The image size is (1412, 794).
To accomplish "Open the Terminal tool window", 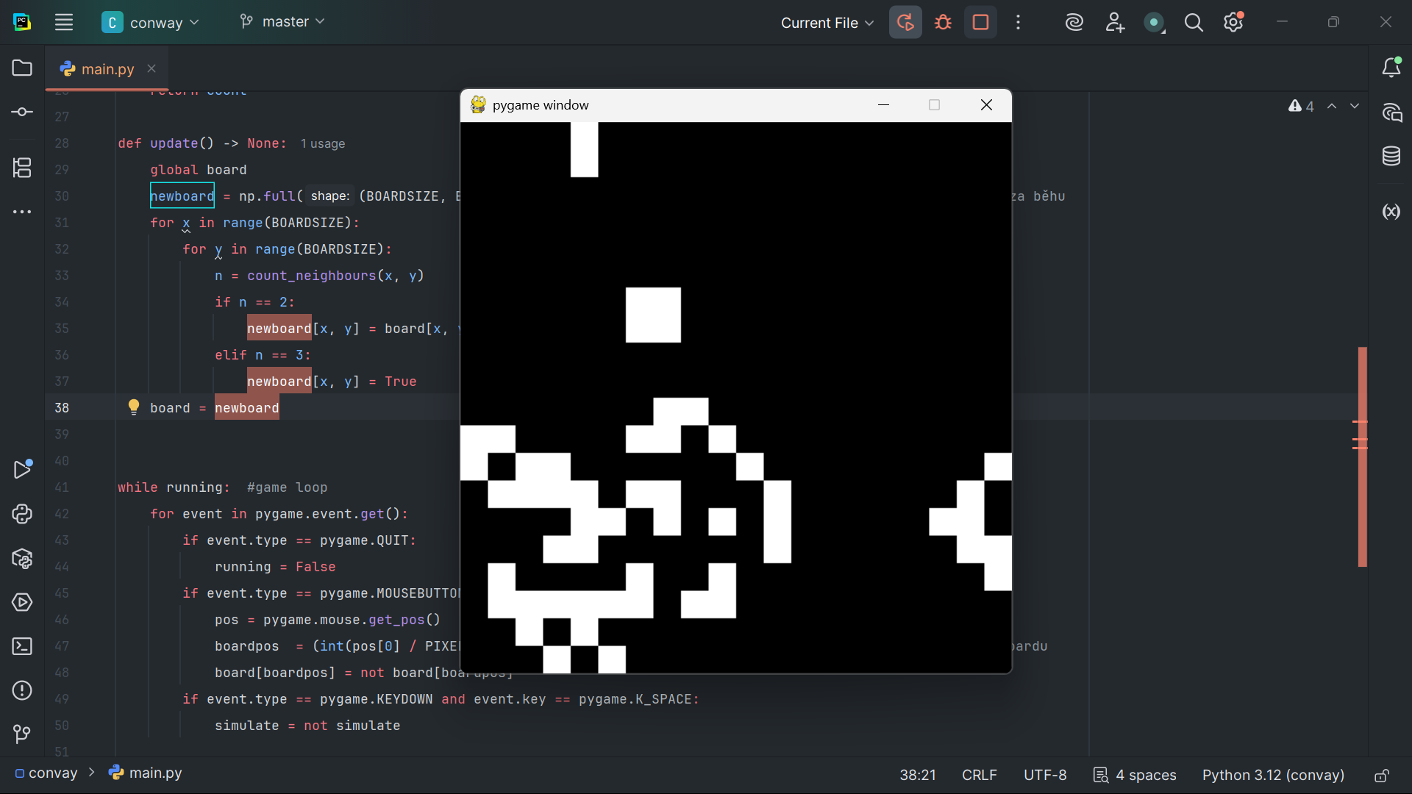I will [22, 646].
